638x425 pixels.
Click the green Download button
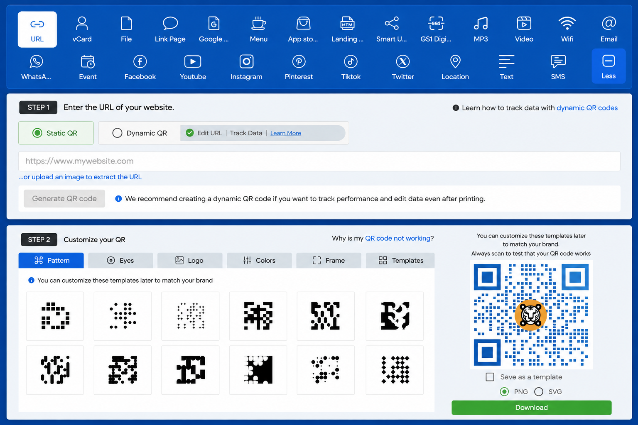[532, 408]
